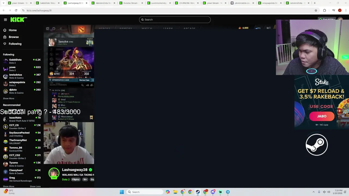
Task: Open Steam from taskbar
Action: point(198,192)
